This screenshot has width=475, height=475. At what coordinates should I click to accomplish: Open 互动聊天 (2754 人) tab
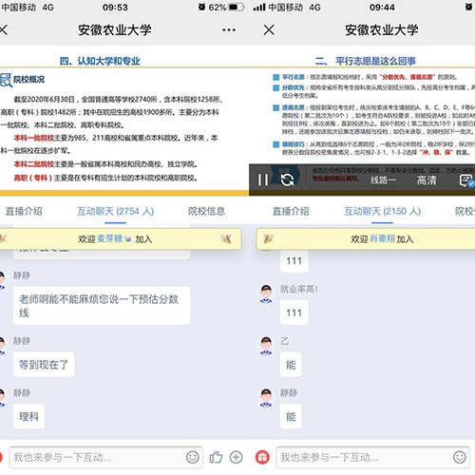[x=116, y=211]
